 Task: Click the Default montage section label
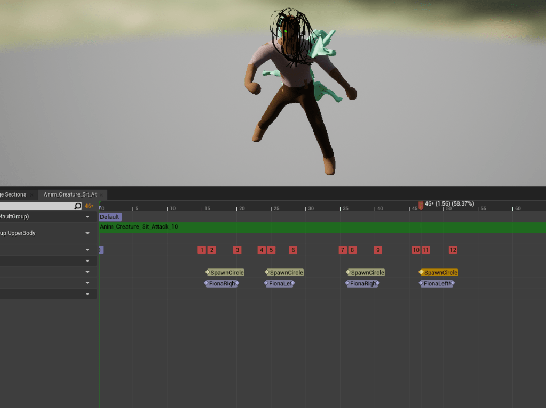[x=110, y=217]
